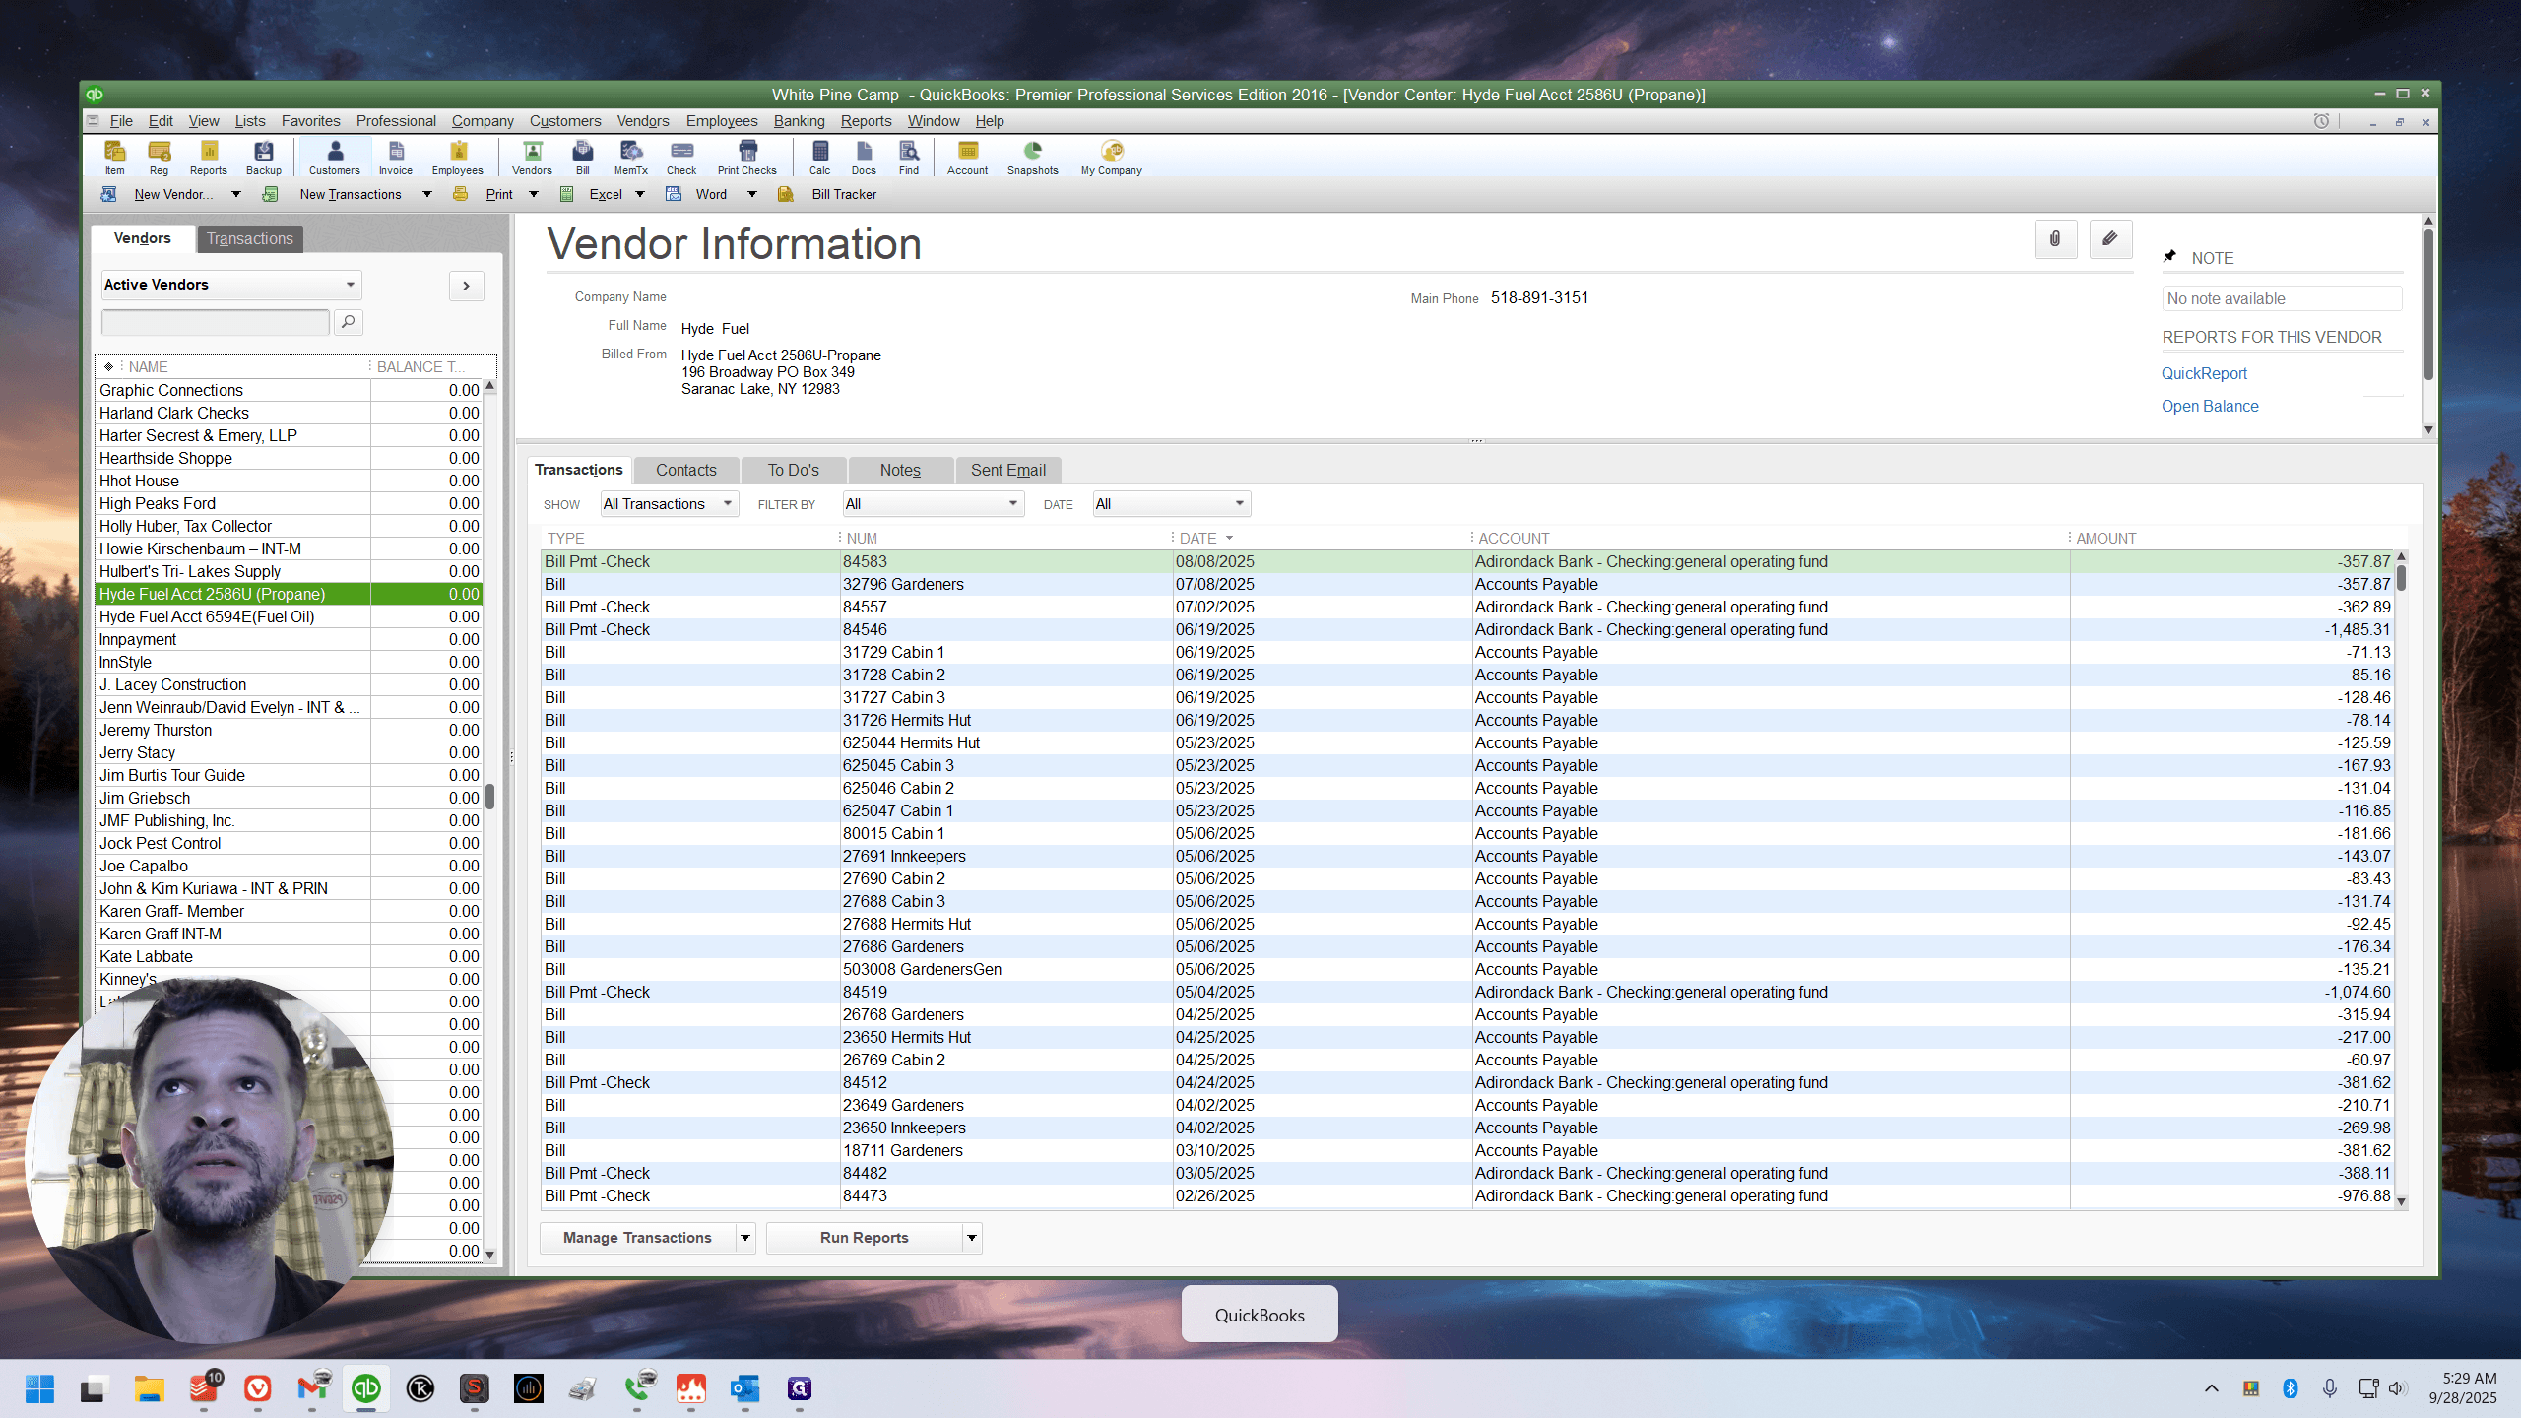Click the Bill toolbar icon
The height and width of the screenshot is (1418, 2521).
[583, 158]
